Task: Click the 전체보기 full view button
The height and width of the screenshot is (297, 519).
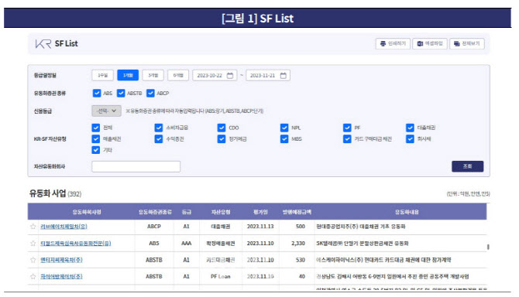Action: pos(466,43)
